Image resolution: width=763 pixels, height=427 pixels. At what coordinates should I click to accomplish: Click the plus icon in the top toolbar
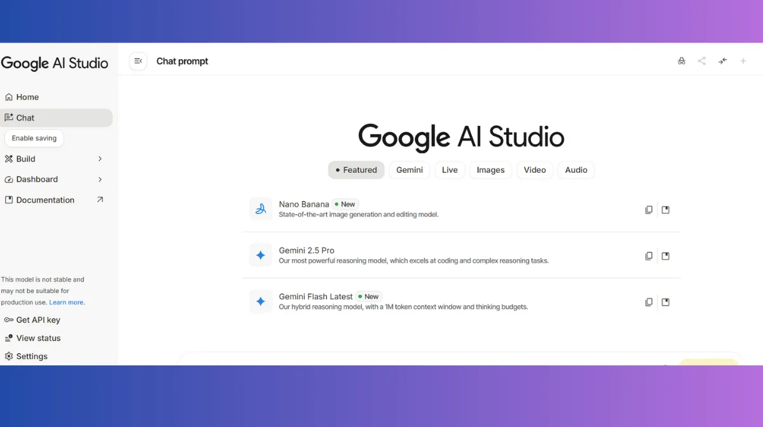[743, 60]
